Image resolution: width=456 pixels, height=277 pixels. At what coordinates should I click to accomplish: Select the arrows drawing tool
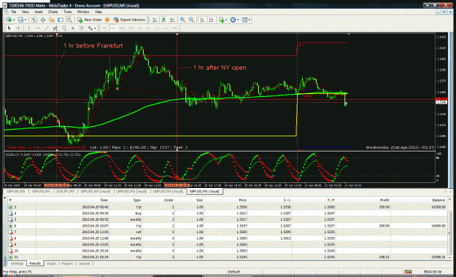pos(90,28)
